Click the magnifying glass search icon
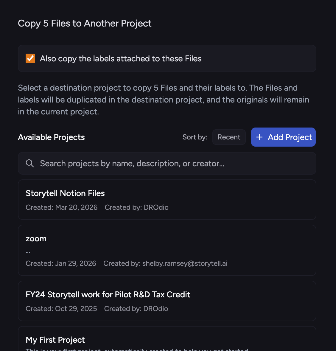 point(30,163)
